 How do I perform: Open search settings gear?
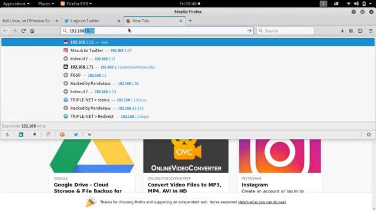(369, 135)
